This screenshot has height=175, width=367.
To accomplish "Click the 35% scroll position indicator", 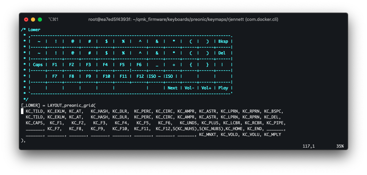I will pos(340,146).
